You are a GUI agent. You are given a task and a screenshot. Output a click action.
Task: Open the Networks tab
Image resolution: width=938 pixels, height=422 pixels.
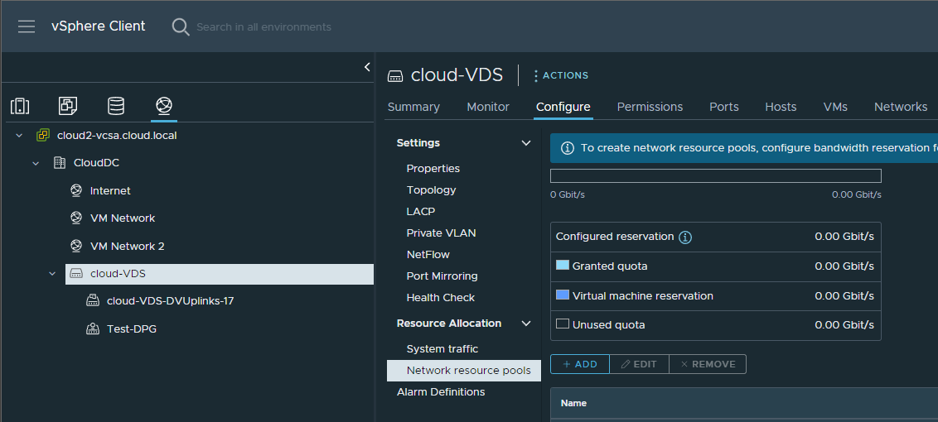(x=901, y=107)
